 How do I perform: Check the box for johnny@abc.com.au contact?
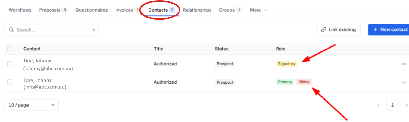(10, 64)
